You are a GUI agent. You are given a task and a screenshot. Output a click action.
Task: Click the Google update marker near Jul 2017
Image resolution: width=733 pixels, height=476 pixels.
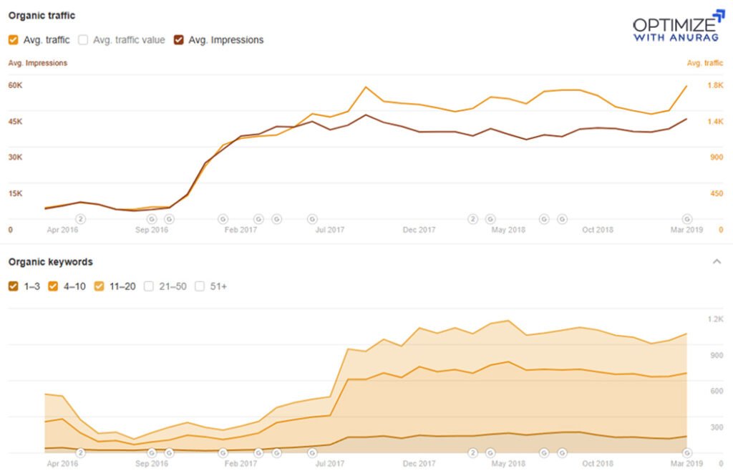[x=312, y=220]
